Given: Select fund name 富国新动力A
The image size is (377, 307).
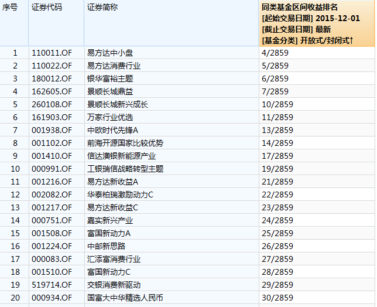Looking at the screenshot, I should [109, 233].
